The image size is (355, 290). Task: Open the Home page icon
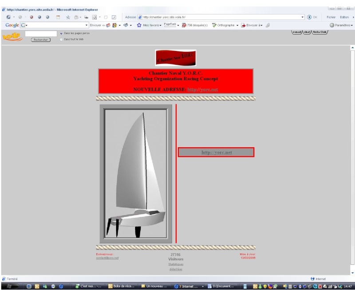(47, 17)
